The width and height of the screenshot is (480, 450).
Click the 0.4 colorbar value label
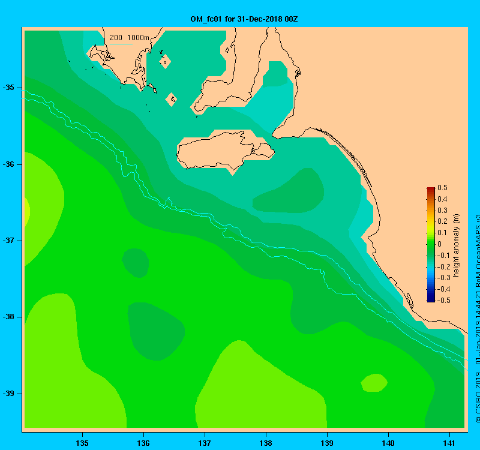[442, 199]
